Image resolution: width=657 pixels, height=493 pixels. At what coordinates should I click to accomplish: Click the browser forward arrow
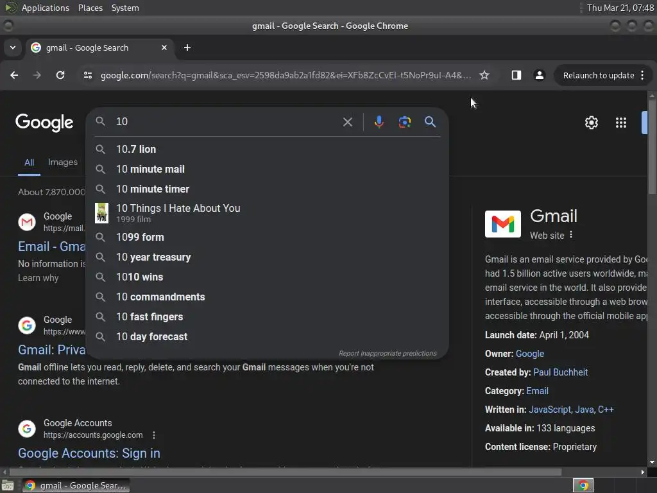point(37,75)
